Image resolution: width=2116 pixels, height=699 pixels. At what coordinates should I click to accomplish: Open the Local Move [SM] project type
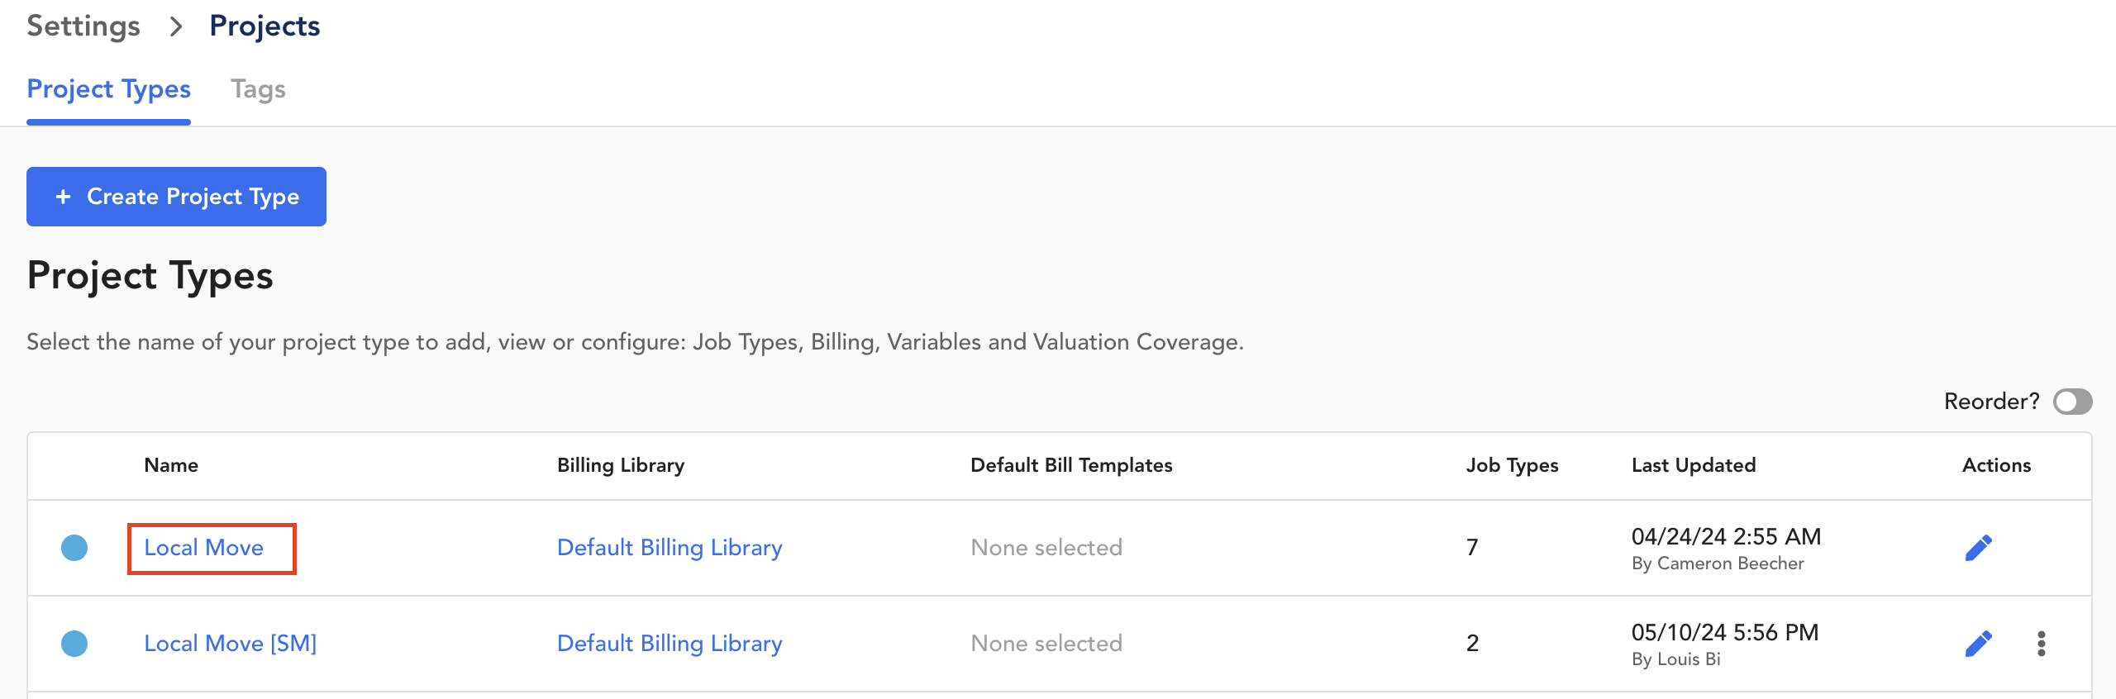coord(231,644)
